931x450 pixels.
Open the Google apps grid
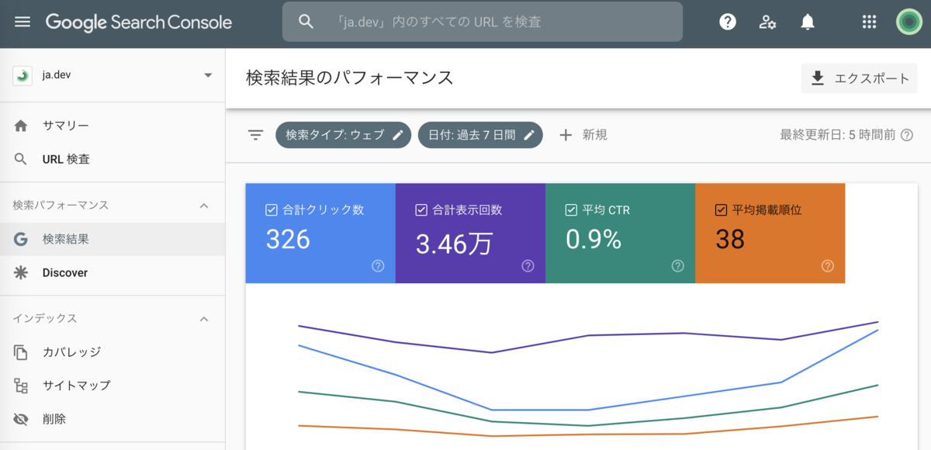point(869,22)
